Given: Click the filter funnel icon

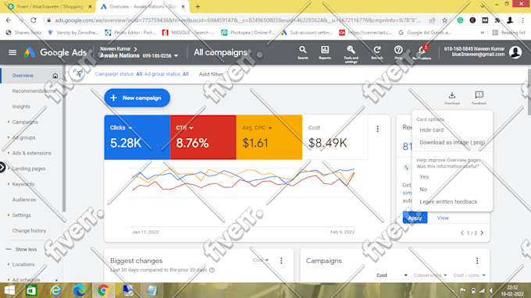Looking at the screenshot, I should click(79, 74).
